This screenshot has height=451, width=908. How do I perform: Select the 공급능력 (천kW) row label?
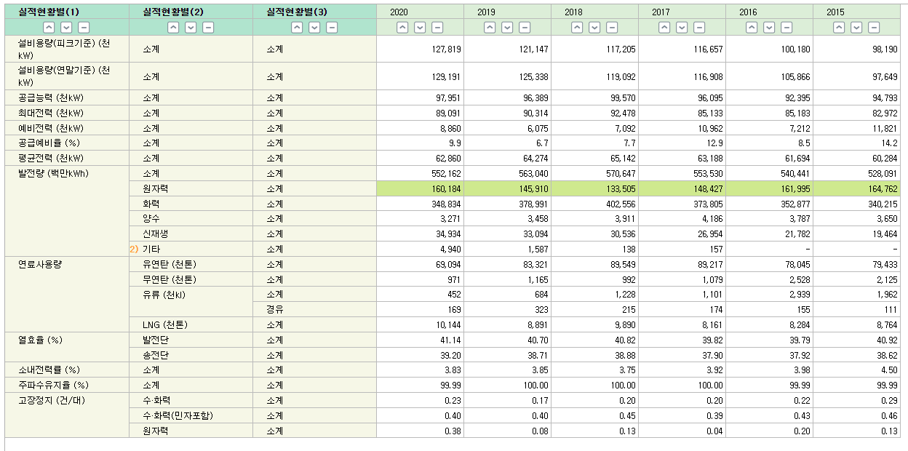point(51,98)
